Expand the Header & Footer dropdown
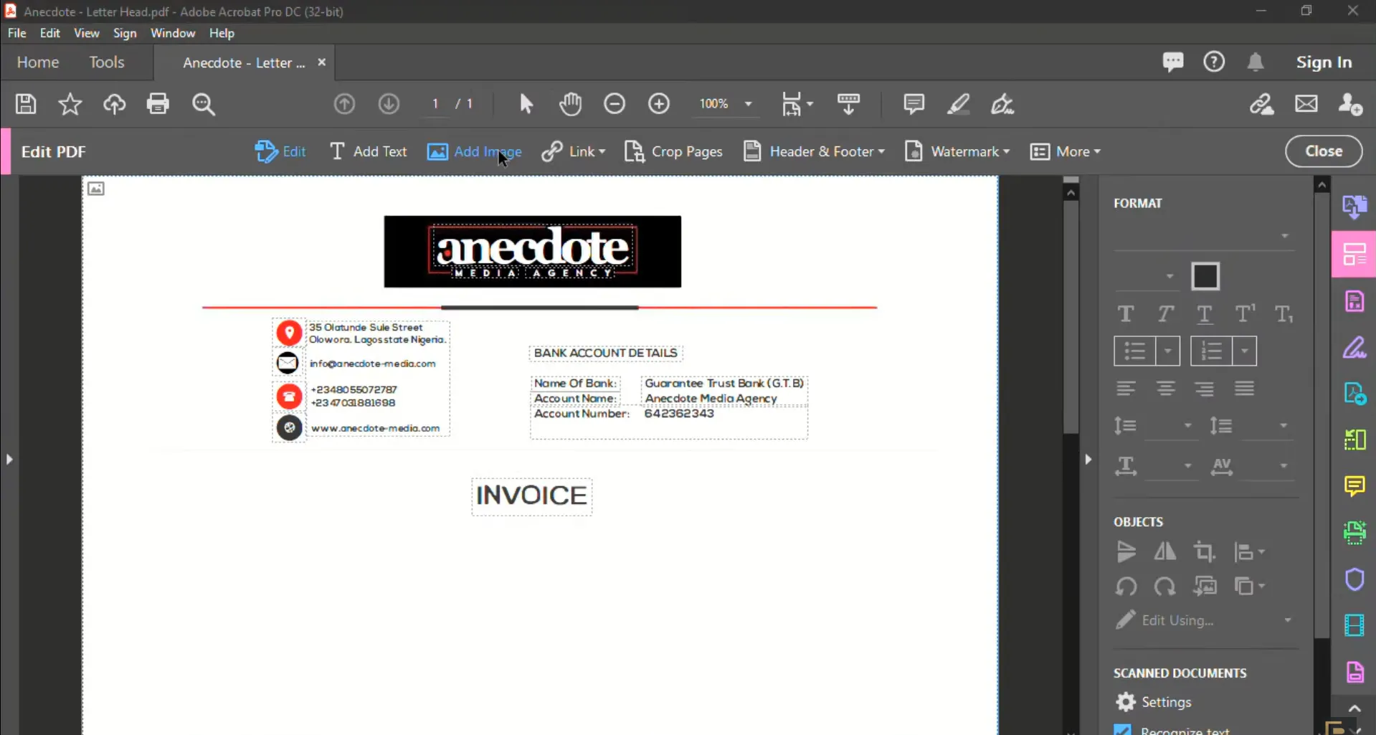Image resolution: width=1376 pixels, height=735 pixels. point(881,152)
